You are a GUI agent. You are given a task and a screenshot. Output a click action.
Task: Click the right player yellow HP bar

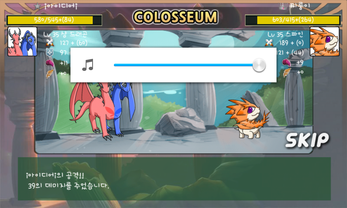[293, 20]
